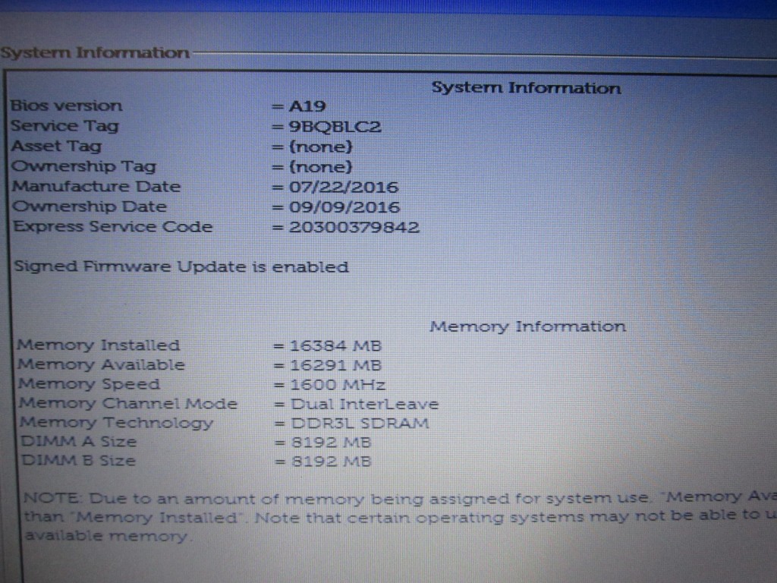
Task: Select the 16384 MB installed memory value
Action: (x=335, y=345)
